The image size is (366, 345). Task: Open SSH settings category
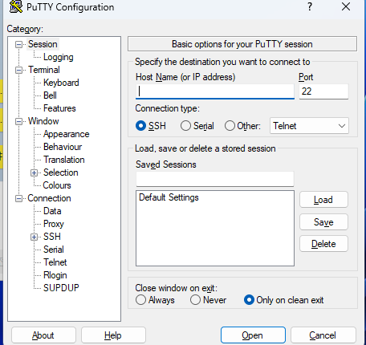[52, 237]
